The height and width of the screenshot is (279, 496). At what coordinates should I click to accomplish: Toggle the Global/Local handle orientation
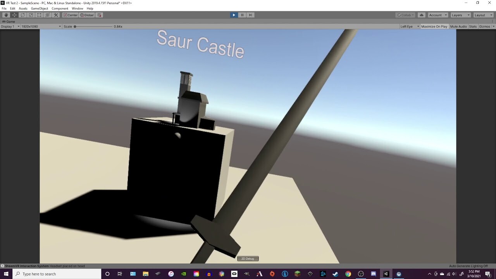86,15
